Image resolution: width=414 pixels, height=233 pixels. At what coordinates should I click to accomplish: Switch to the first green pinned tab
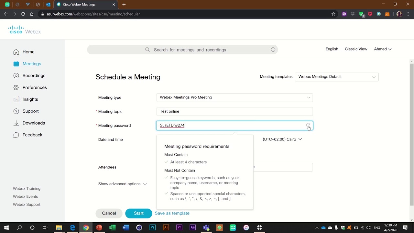(7, 5)
